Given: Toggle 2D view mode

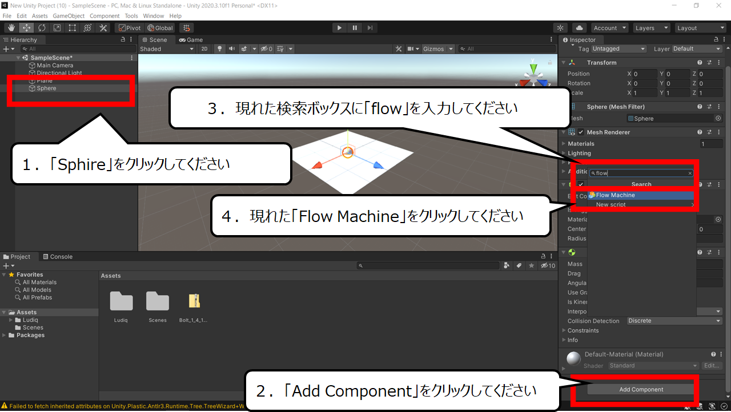Looking at the screenshot, I should click(204, 49).
